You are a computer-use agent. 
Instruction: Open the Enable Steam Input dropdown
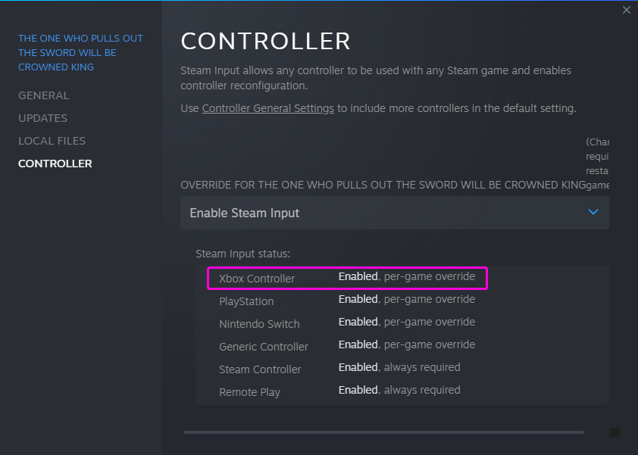tap(394, 213)
